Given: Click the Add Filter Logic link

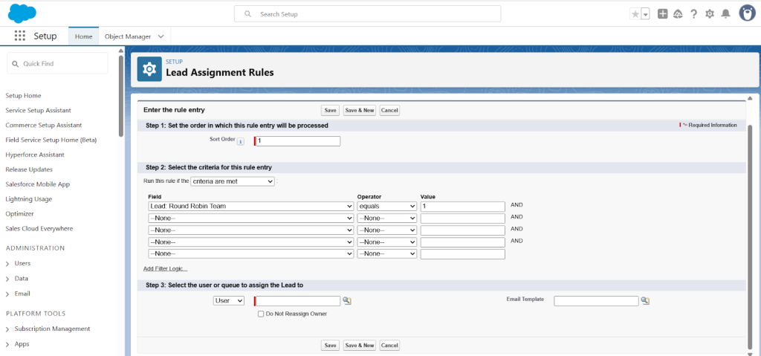Looking at the screenshot, I should (165, 268).
